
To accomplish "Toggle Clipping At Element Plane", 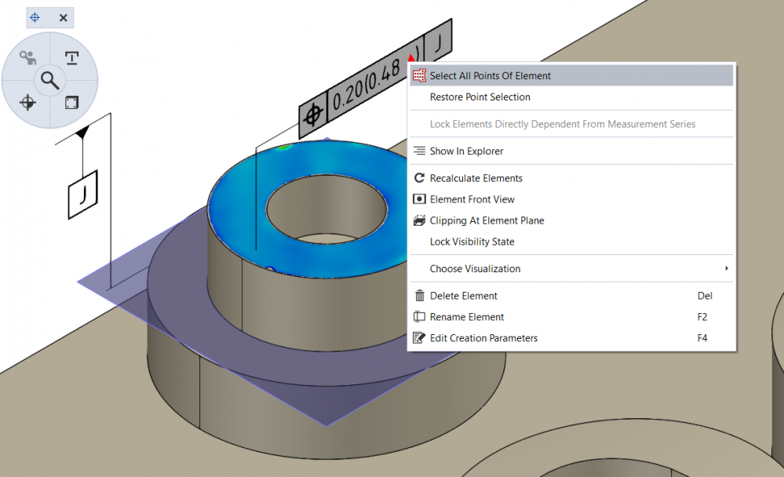I will pyautogui.click(x=487, y=220).
